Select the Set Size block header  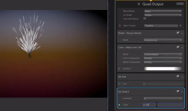pyautogui.click(x=151, y=77)
